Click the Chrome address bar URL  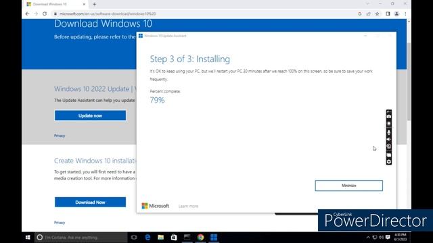pyautogui.click(x=108, y=13)
